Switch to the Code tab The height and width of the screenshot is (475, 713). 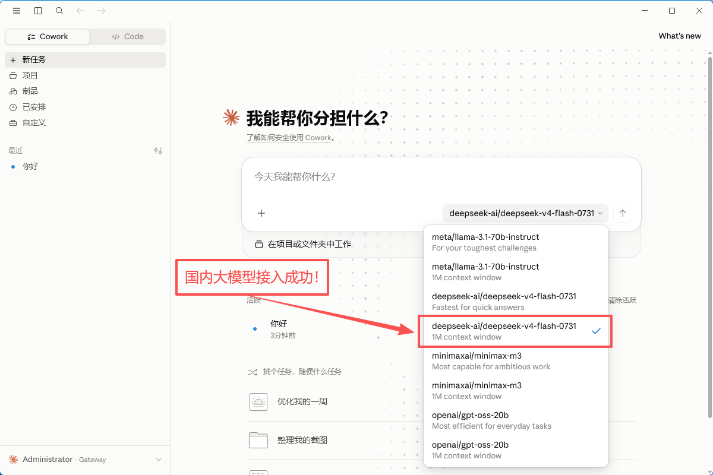tap(128, 37)
